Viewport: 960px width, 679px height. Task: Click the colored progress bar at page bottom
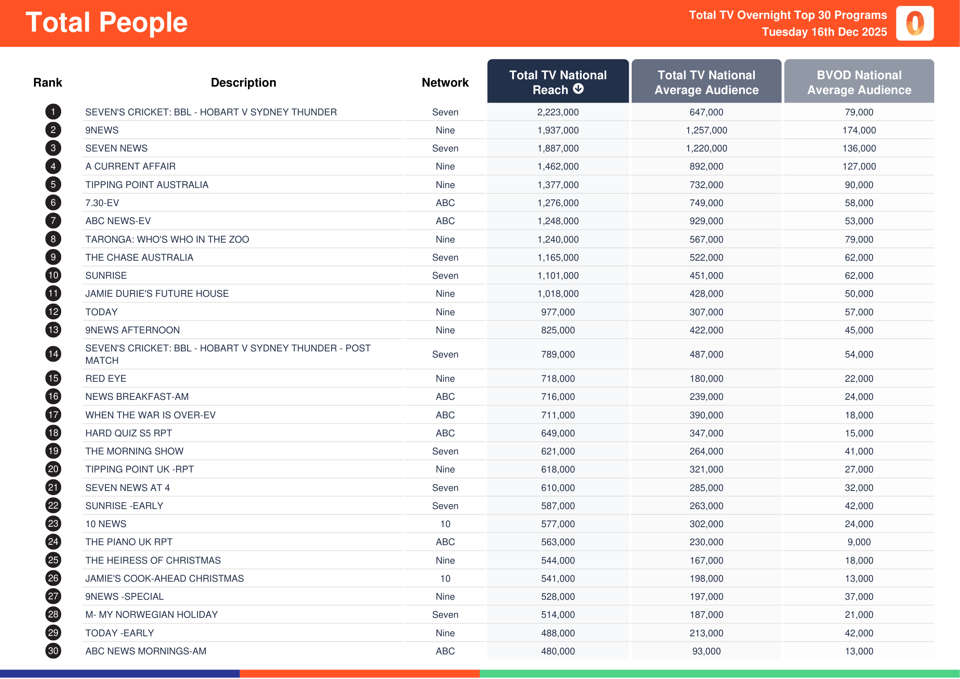point(480,674)
